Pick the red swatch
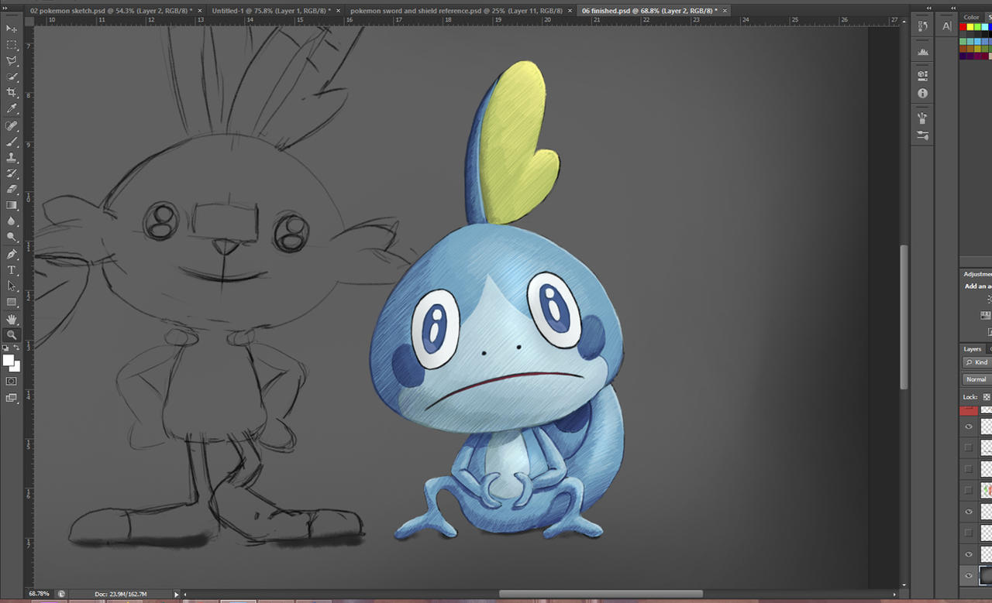The width and height of the screenshot is (992, 603). point(963,27)
